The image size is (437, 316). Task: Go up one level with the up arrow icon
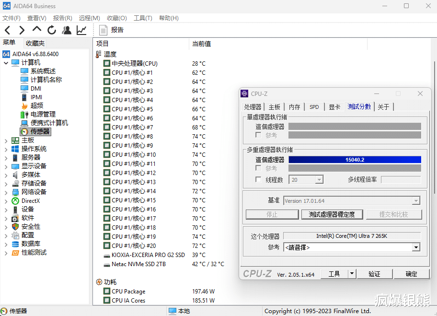pyautogui.click(x=37, y=29)
